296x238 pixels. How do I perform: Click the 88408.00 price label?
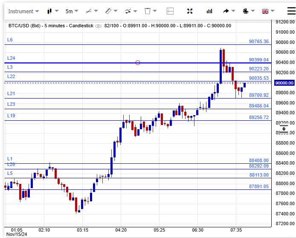pyautogui.click(x=258, y=160)
